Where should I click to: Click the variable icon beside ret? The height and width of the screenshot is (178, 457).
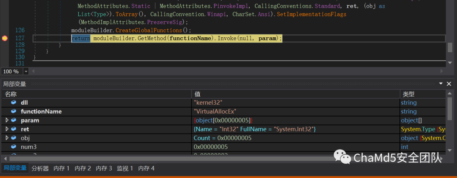(x=14, y=129)
